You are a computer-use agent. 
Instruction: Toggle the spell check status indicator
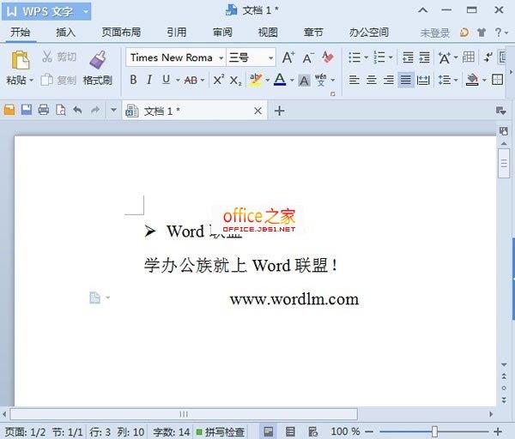221,432
